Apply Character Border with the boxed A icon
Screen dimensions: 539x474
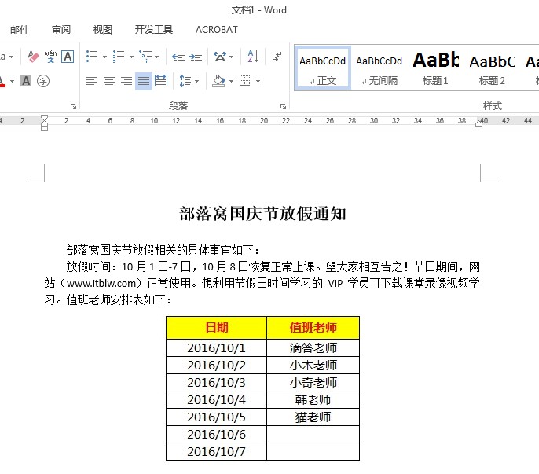68,56
